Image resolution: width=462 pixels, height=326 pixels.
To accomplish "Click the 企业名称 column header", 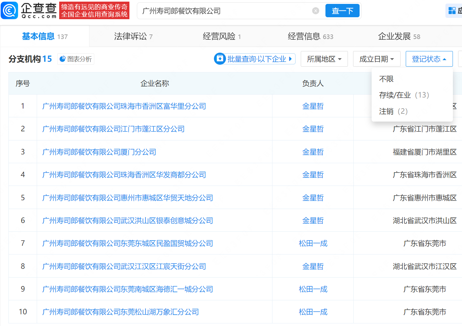I will [155, 84].
